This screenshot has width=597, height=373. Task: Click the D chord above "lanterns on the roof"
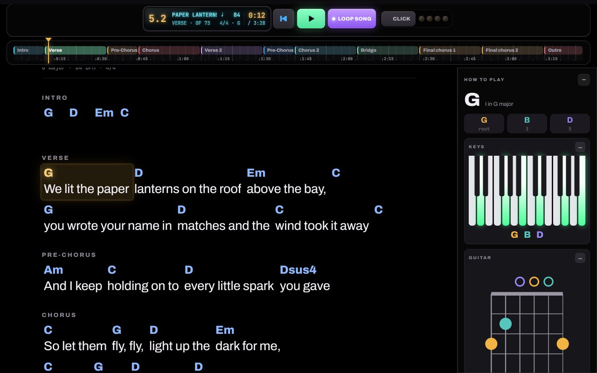click(x=139, y=173)
